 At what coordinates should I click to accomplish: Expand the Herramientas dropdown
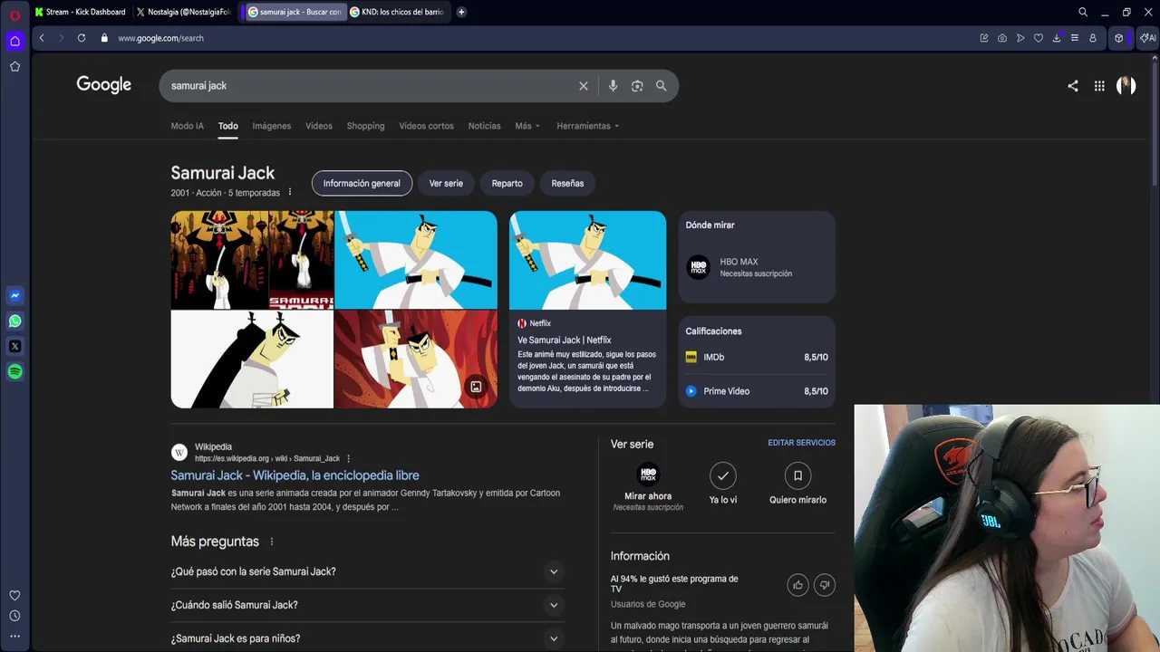pyautogui.click(x=588, y=126)
